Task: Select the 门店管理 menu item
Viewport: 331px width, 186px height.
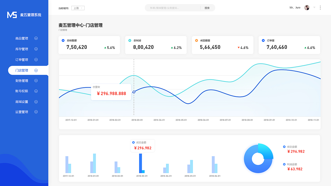Action: pos(28,70)
